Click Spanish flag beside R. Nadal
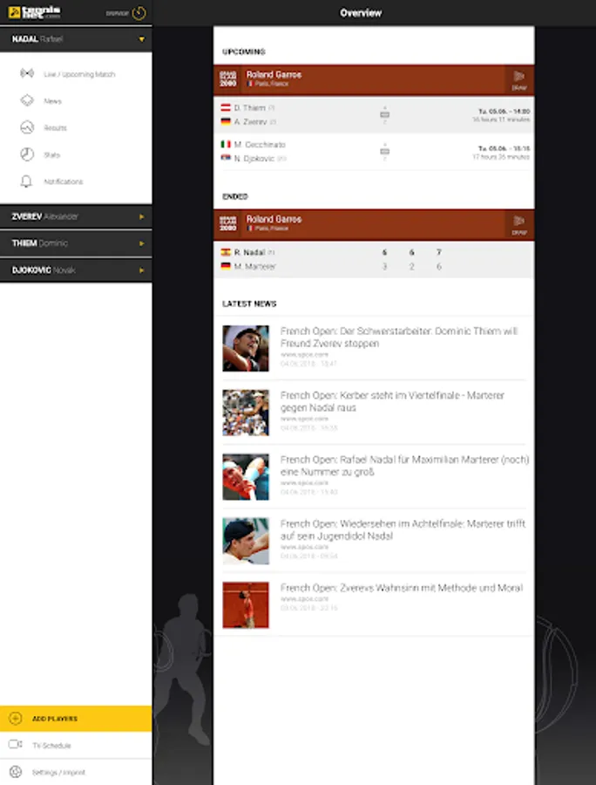The image size is (596, 785). pos(226,252)
